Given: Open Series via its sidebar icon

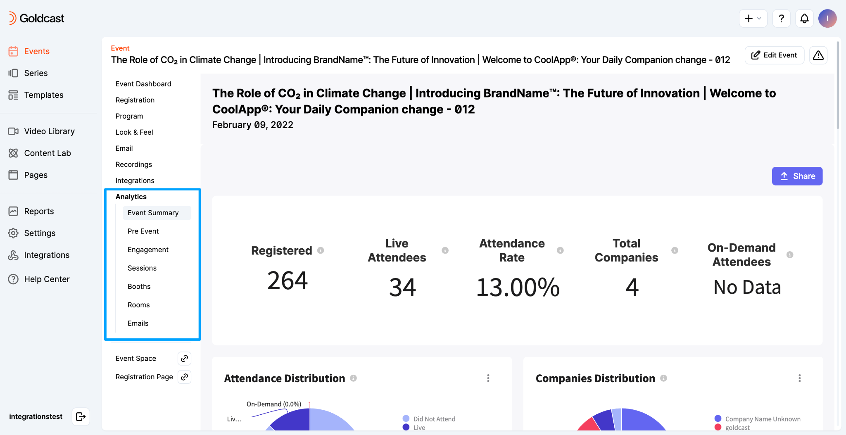Looking at the screenshot, I should point(13,73).
